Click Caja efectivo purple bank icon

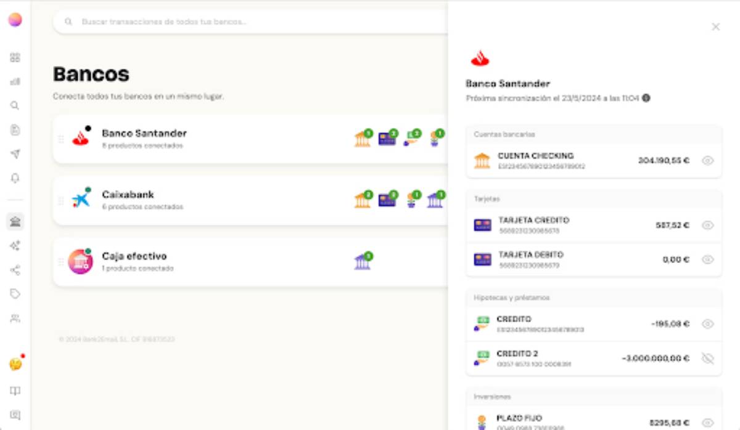[363, 261]
